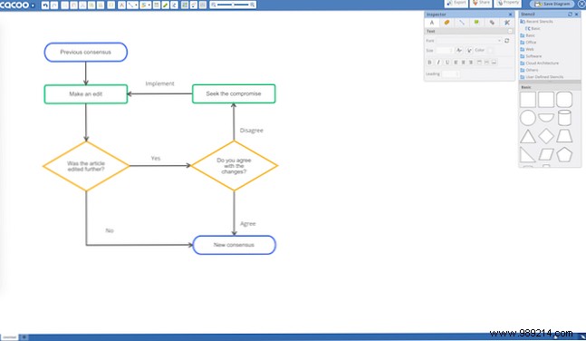586x341 pixels.
Task: Select the parallelogram stencil shape
Action: 546,154
